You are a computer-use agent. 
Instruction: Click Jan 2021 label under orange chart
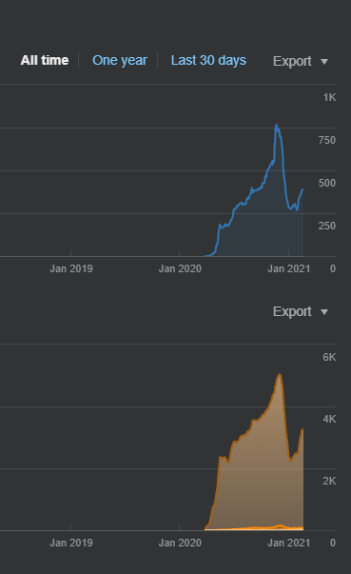tap(289, 543)
